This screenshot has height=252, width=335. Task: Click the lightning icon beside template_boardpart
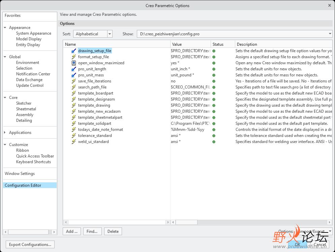coord(74,93)
